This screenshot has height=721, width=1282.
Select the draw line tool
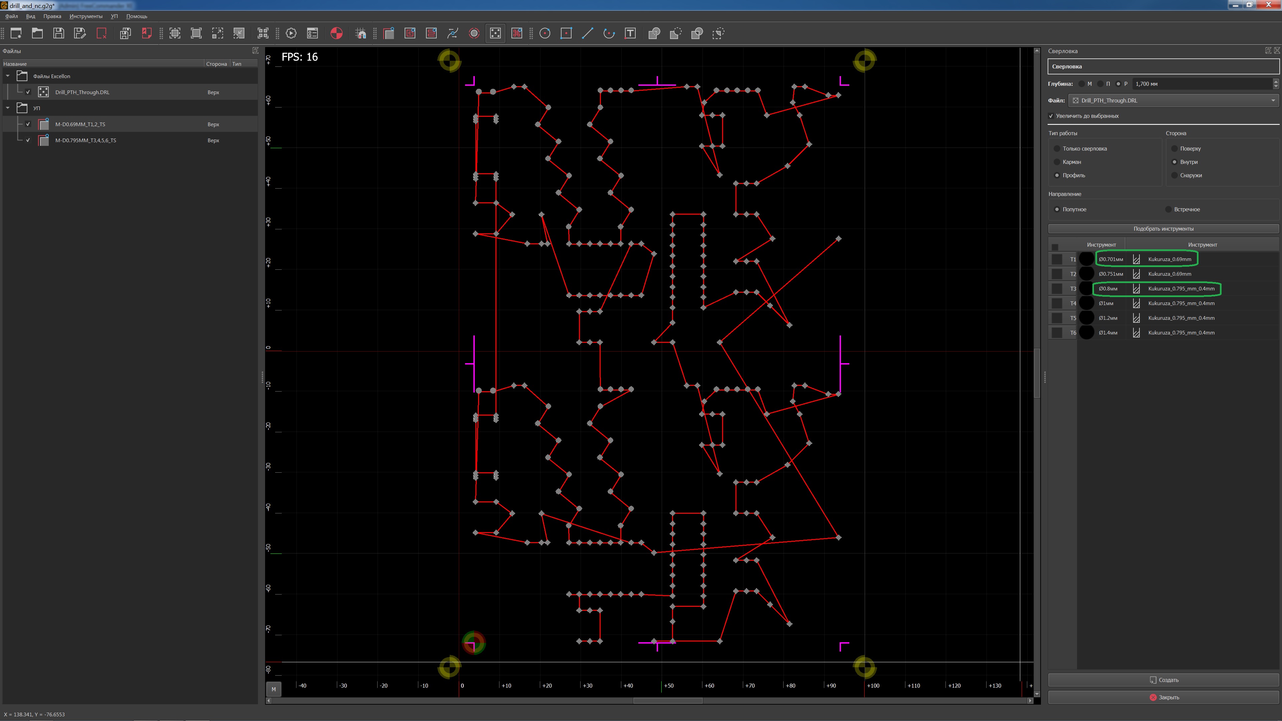(x=588, y=33)
